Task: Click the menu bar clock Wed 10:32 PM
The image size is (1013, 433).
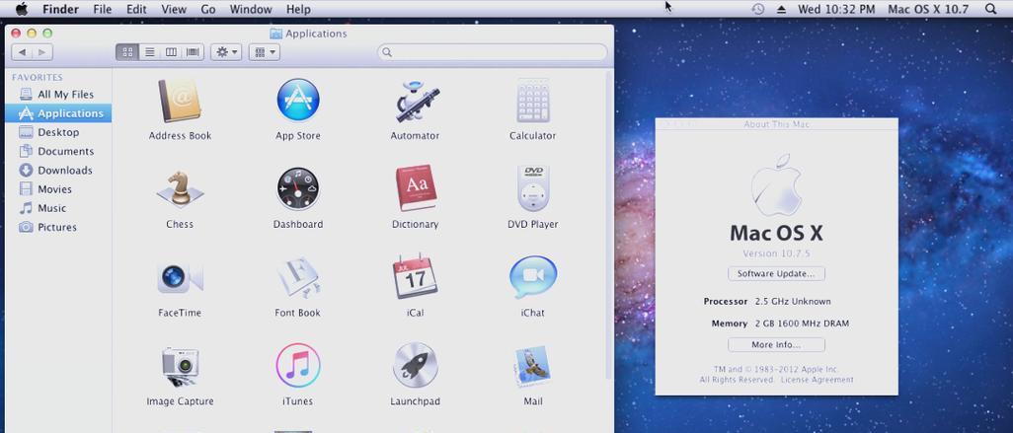Action: click(x=836, y=9)
